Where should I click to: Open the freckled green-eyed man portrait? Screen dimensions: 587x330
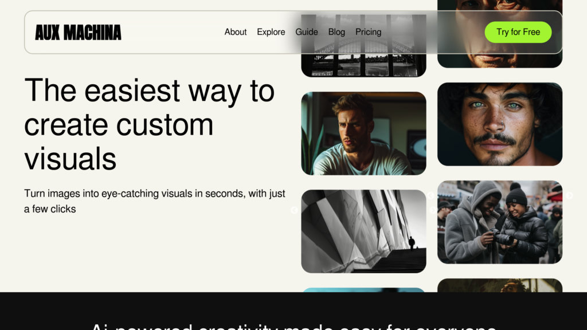click(500, 124)
